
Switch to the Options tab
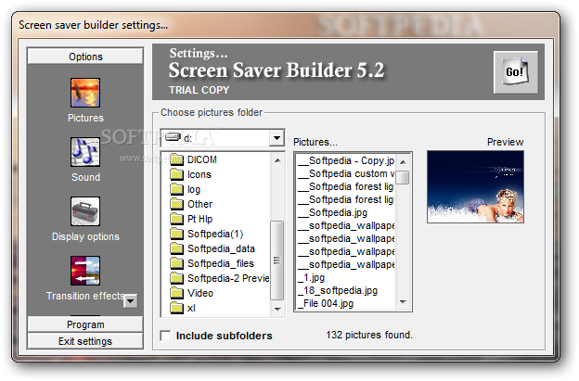85,57
